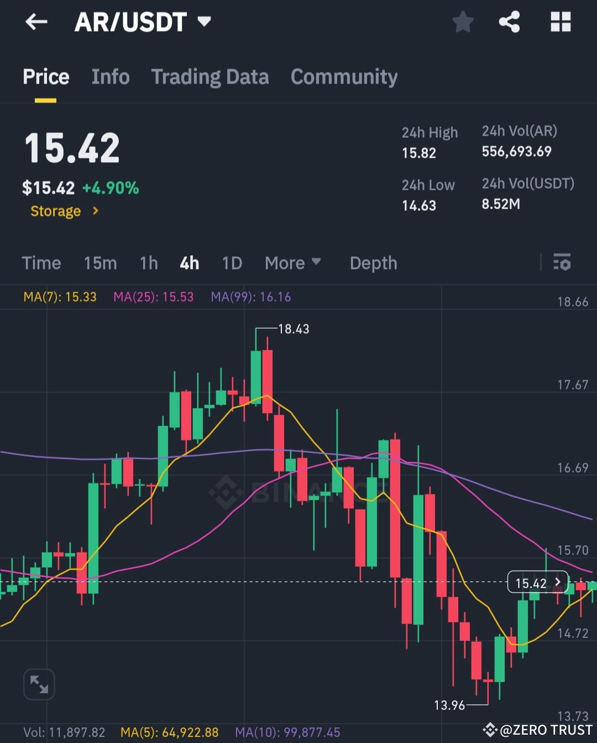597x743 pixels.
Task: Select the Info section
Action: click(110, 77)
